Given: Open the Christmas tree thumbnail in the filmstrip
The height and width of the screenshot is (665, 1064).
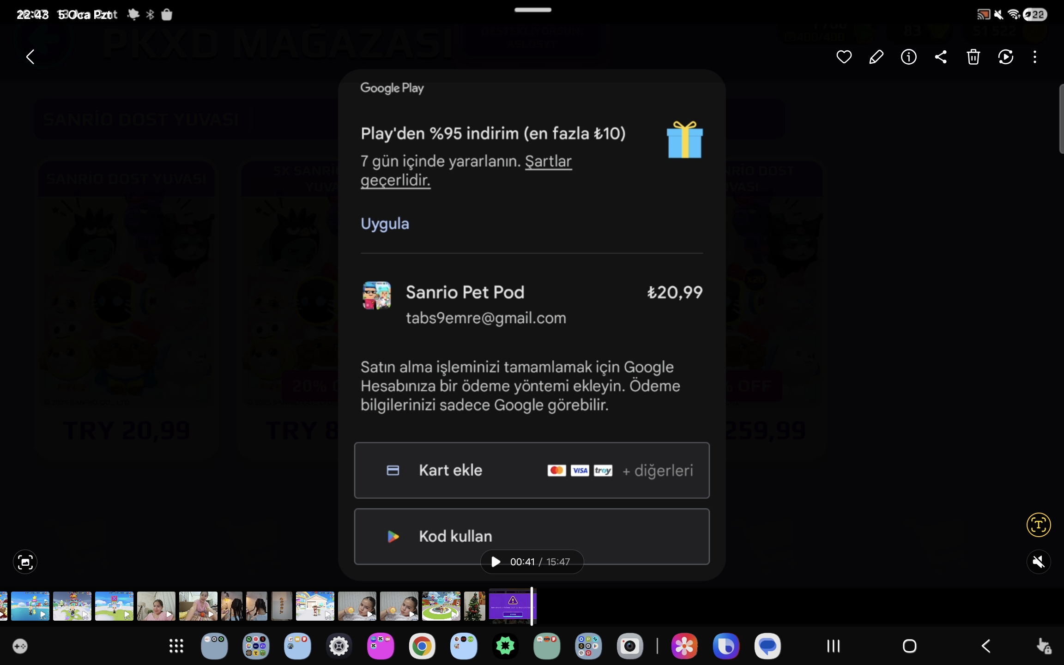Looking at the screenshot, I should point(474,606).
